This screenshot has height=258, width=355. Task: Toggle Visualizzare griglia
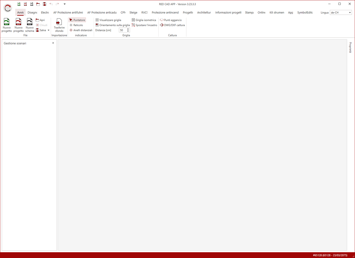(108, 20)
